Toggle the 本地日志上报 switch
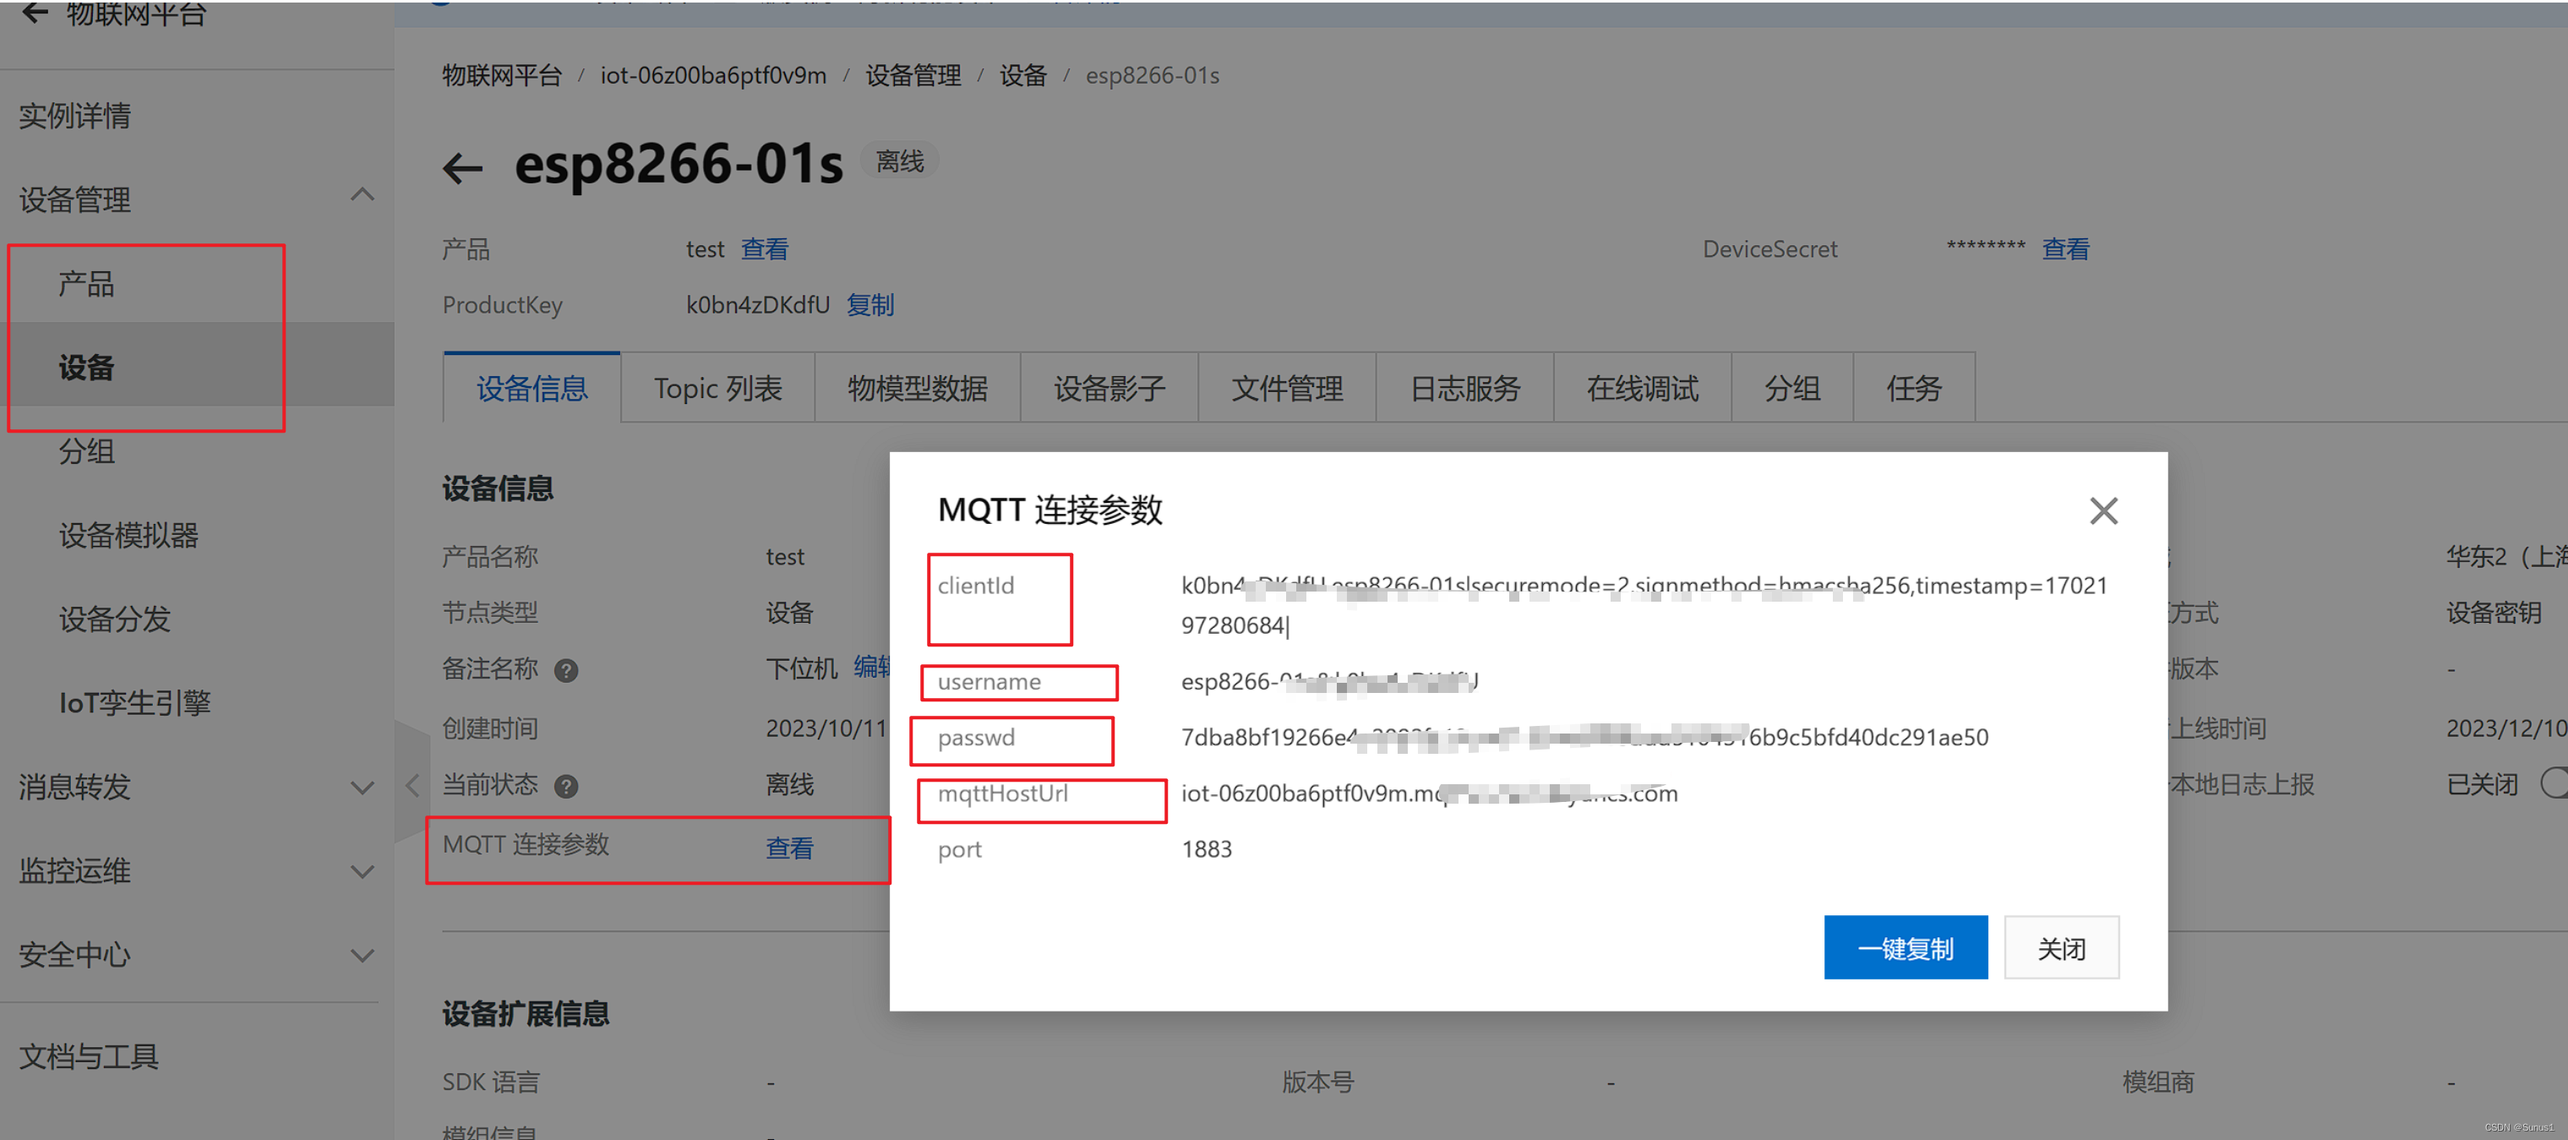This screenshot has height=1140, width=2568. [x=2554, y=783]
